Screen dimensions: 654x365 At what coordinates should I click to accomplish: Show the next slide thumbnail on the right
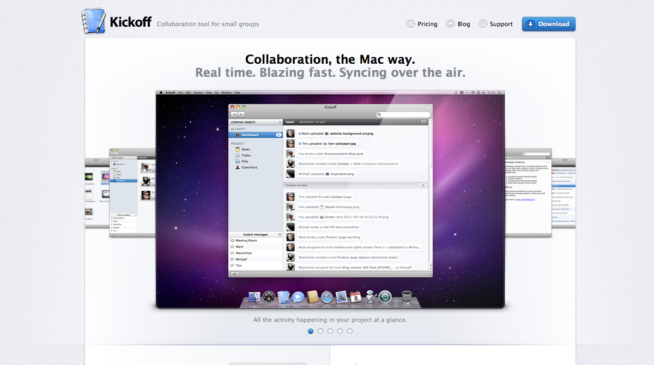click(528, 192)
